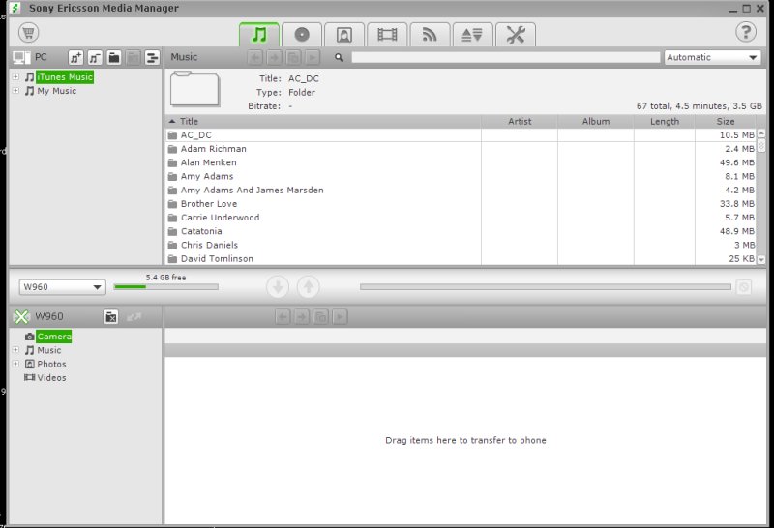Click play button in Music toolbar
The image size is (774, 528).
point(313,58)
